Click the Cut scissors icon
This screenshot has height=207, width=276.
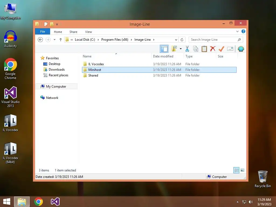pos(187,49)
